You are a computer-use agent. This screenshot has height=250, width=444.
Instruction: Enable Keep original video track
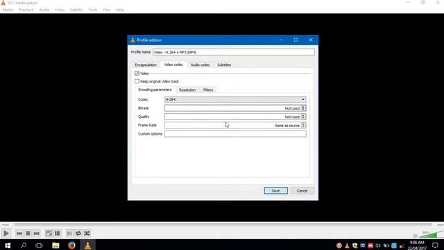(137, 81)
